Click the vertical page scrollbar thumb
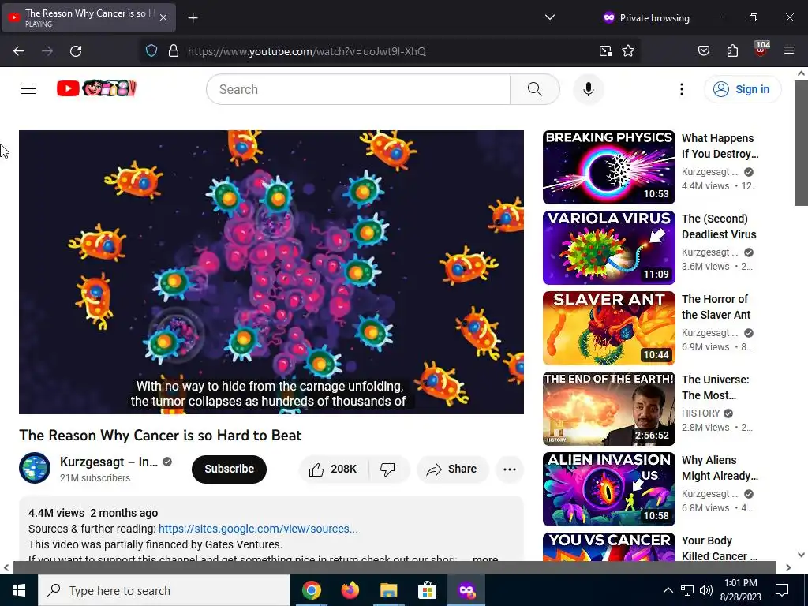The image size is (808, 606). pyautogui.click(x=801, y=143)
